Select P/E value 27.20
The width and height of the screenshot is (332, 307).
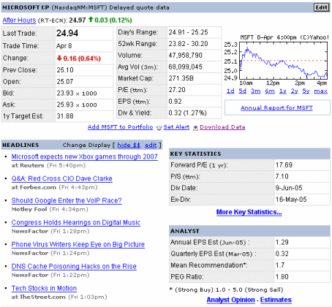(177, 90)
